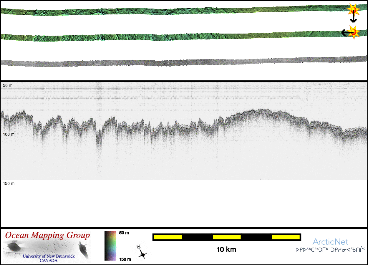Click the upper starburst marker

click(353, 10)
